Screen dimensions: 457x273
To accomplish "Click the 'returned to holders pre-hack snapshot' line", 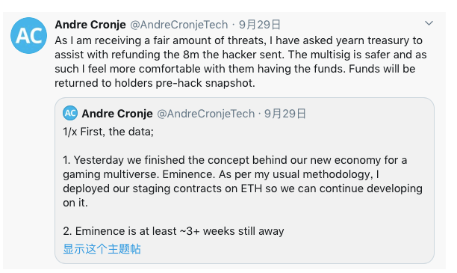I will [155, 83].
